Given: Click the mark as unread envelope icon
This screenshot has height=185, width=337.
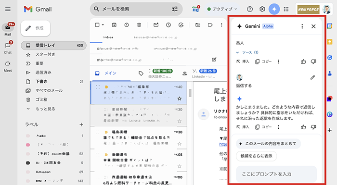Looking at the screenshot, I should coord(156,25).
